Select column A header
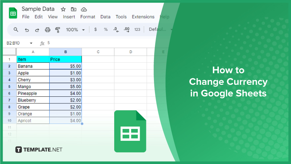The height and width of the screenshot is (164, 291). (33, 52)
